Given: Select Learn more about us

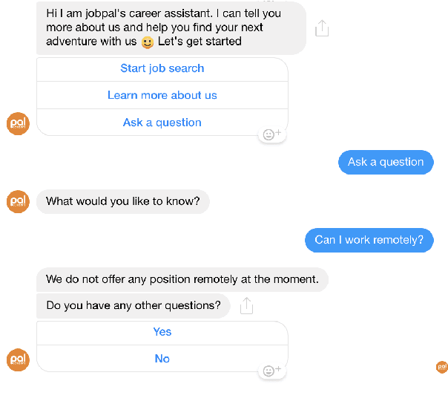Looking at the screenshot, I should point(162,95).
